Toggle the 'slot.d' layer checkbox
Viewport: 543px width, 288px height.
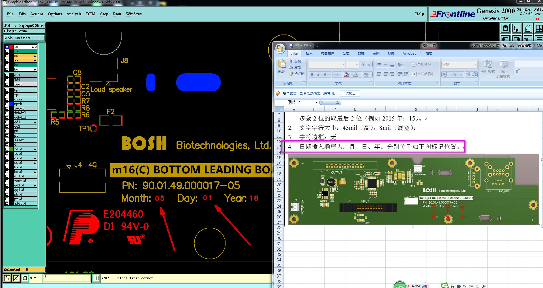click(x=7, y=203)
